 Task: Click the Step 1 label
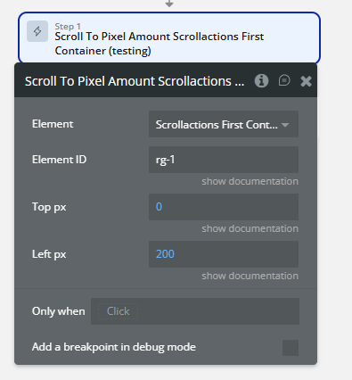coord(68,27)
